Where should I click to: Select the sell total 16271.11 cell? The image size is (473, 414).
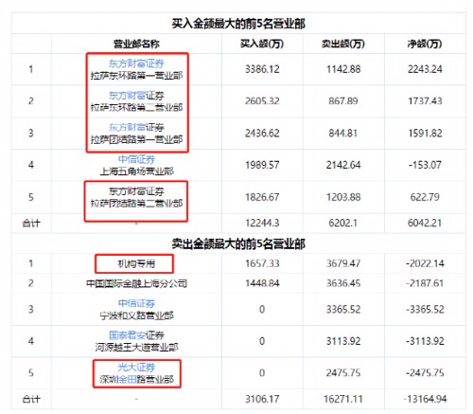pos(343,399)
